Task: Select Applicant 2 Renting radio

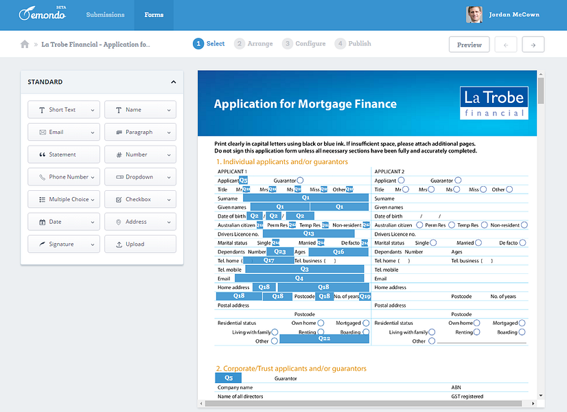Action: pyautogui.click(x=476, y=332)
